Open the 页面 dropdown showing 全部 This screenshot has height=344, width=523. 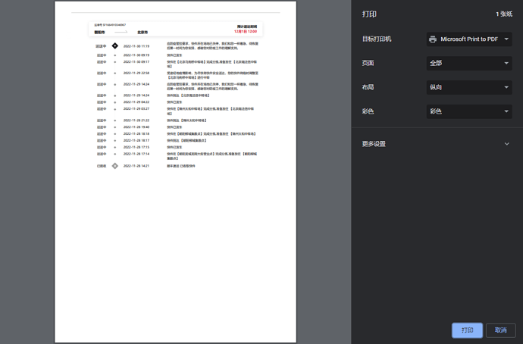469,64
